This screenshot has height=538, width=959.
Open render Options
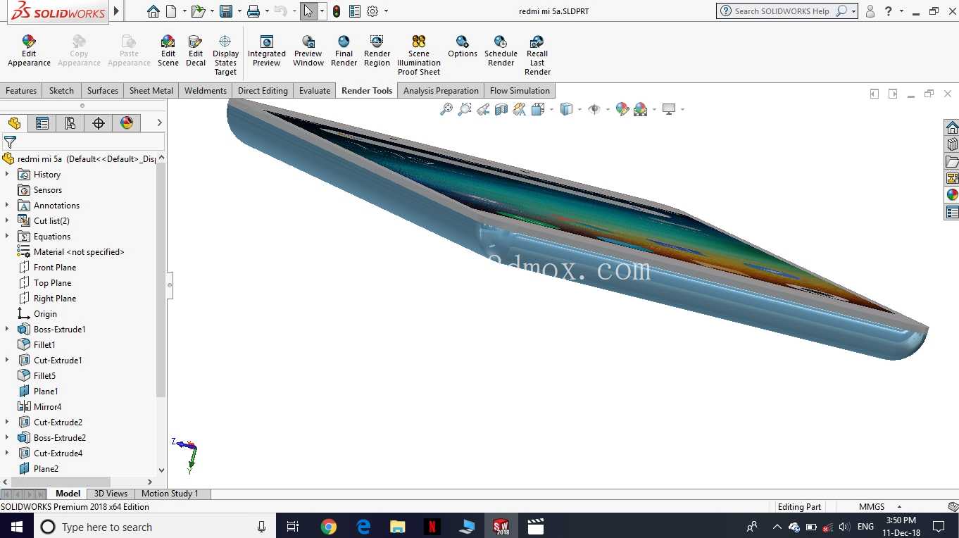463,47
